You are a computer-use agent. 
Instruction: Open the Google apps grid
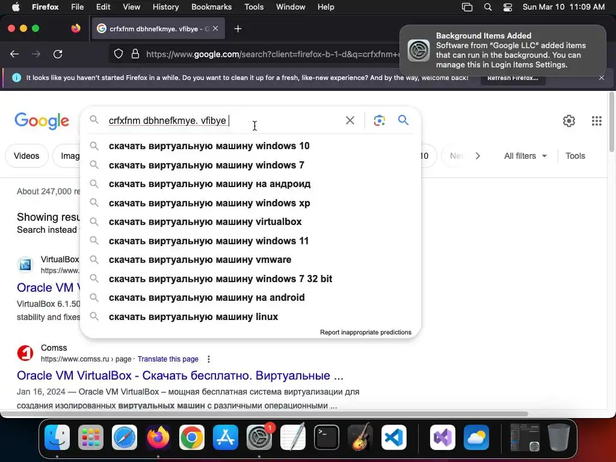[x=596, y=120]
